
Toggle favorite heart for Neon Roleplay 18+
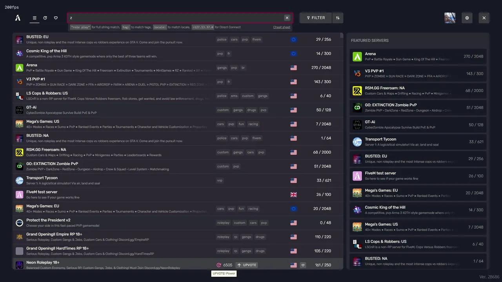coord(303,265)
